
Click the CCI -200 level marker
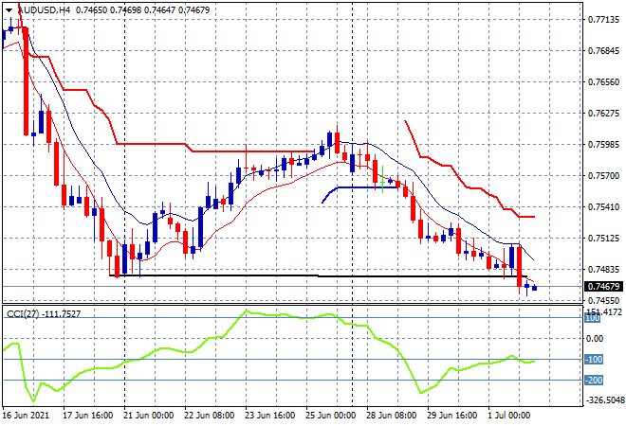click(x=594, y=381)
